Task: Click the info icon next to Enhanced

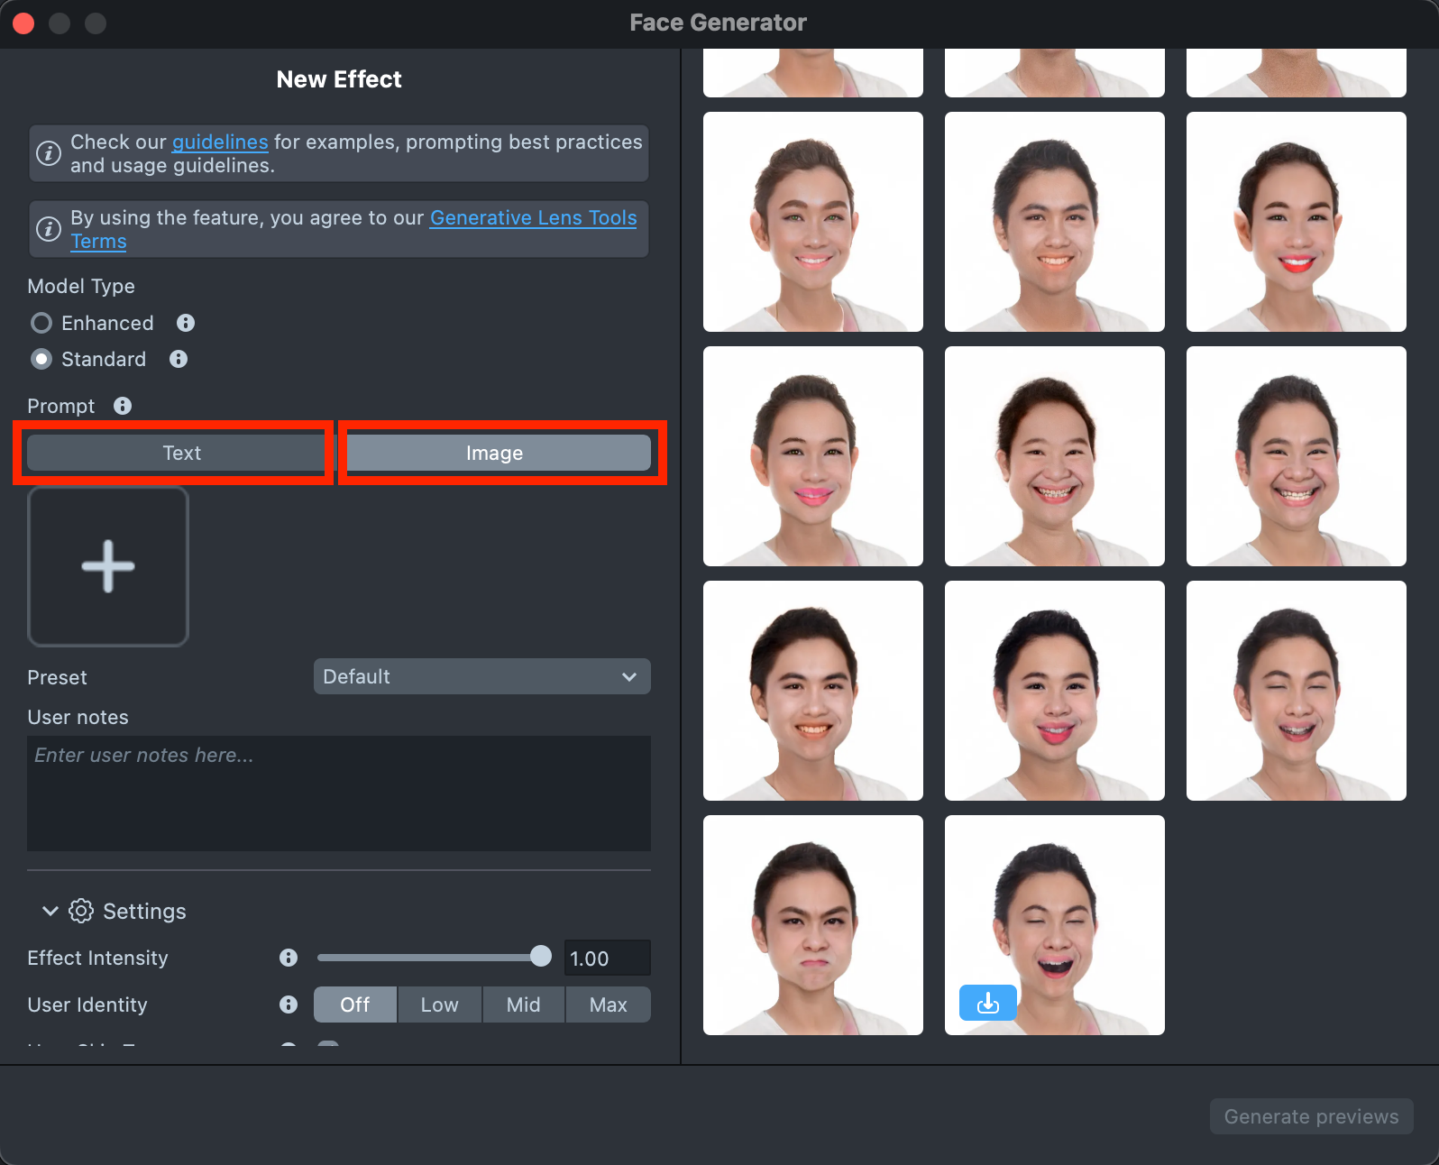Action: click(x=186, y=323)
